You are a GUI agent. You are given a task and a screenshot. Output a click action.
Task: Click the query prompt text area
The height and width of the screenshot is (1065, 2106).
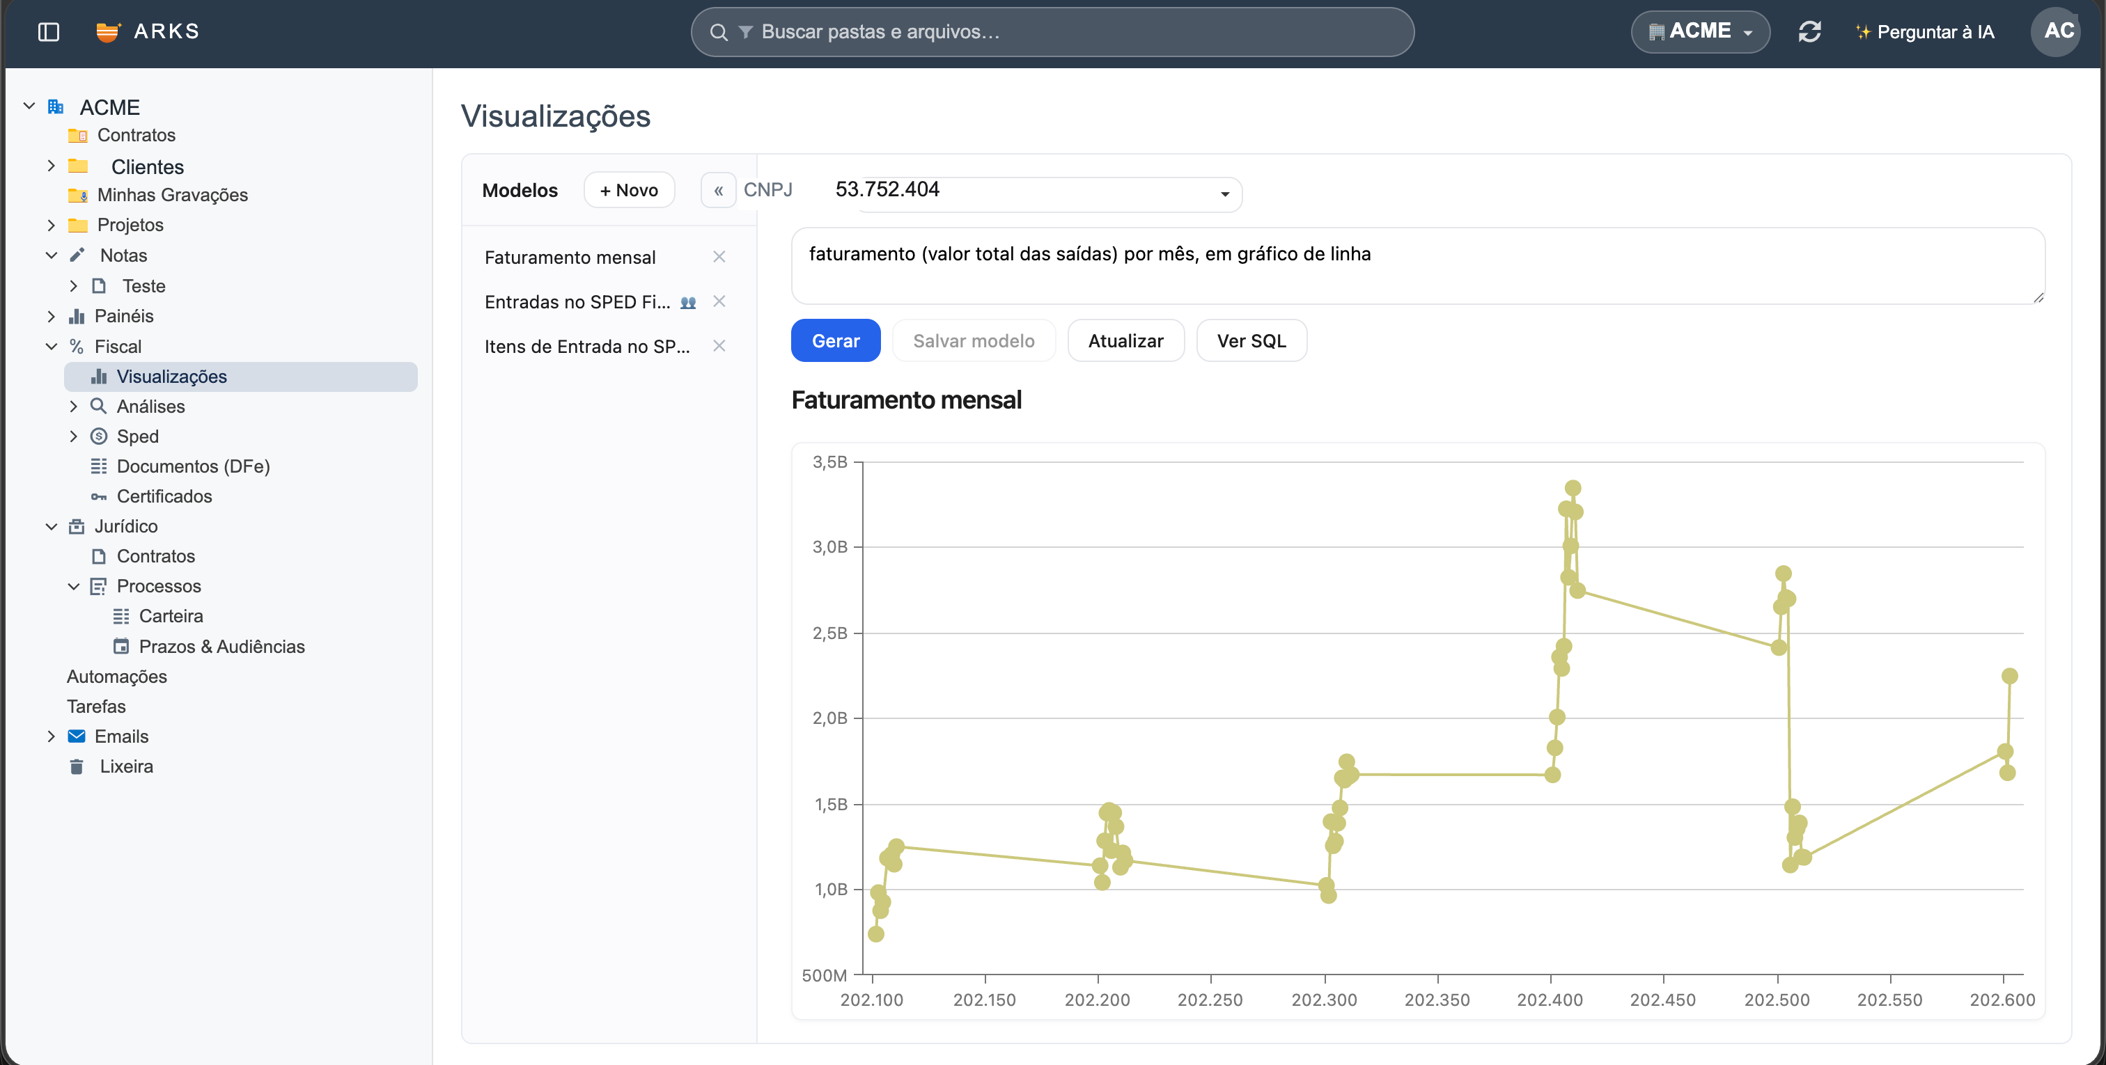click(1418, 267)
